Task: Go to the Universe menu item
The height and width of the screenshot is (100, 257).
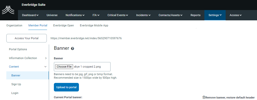Action: 52,15
